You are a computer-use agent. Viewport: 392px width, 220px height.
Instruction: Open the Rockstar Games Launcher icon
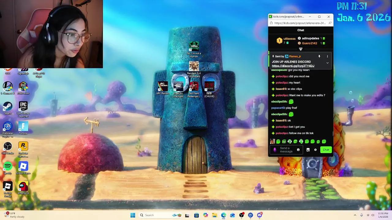pos(23,149)
